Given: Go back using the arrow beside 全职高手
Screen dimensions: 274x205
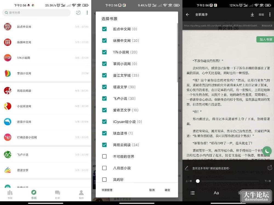Looking at the screenshot, I should pyautogui.click(x=187, y=14).
